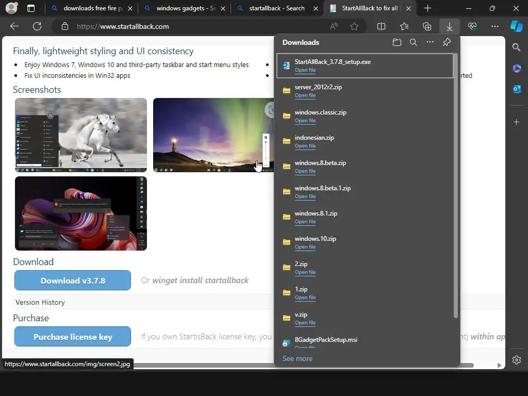Expand Version History section

[40, 302]
